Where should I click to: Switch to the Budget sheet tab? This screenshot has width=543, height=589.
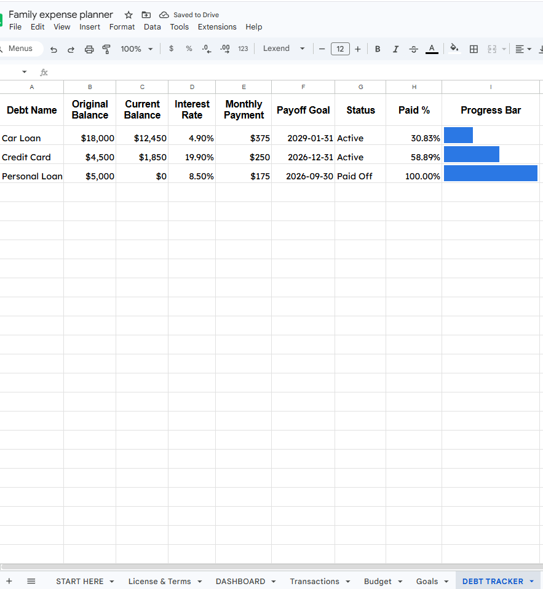pyautogui.click(x=378, y=581)
